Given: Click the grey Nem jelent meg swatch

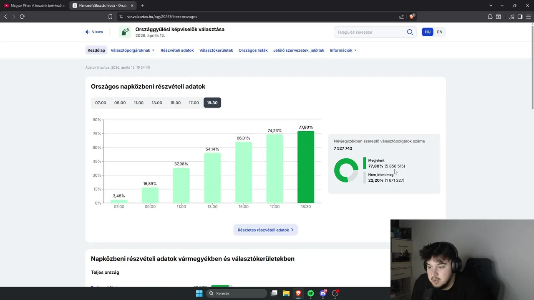Looking at the screenshot, I should pos(365,177).
